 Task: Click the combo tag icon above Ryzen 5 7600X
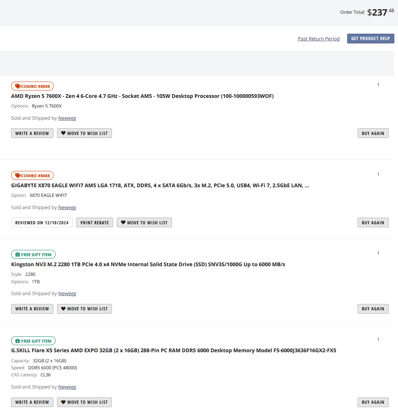[x=18, y=86]
